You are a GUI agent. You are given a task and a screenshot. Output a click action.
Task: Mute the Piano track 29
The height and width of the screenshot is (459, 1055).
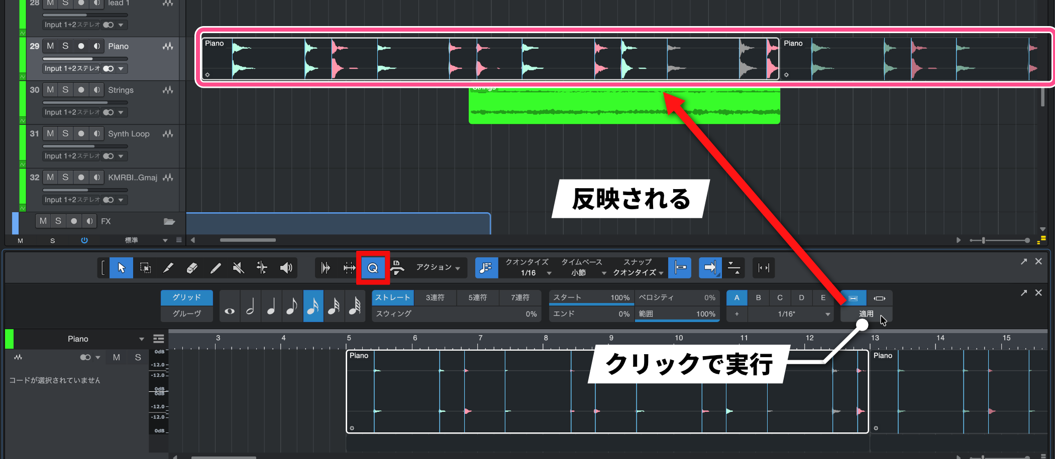(x=50, y=46)
